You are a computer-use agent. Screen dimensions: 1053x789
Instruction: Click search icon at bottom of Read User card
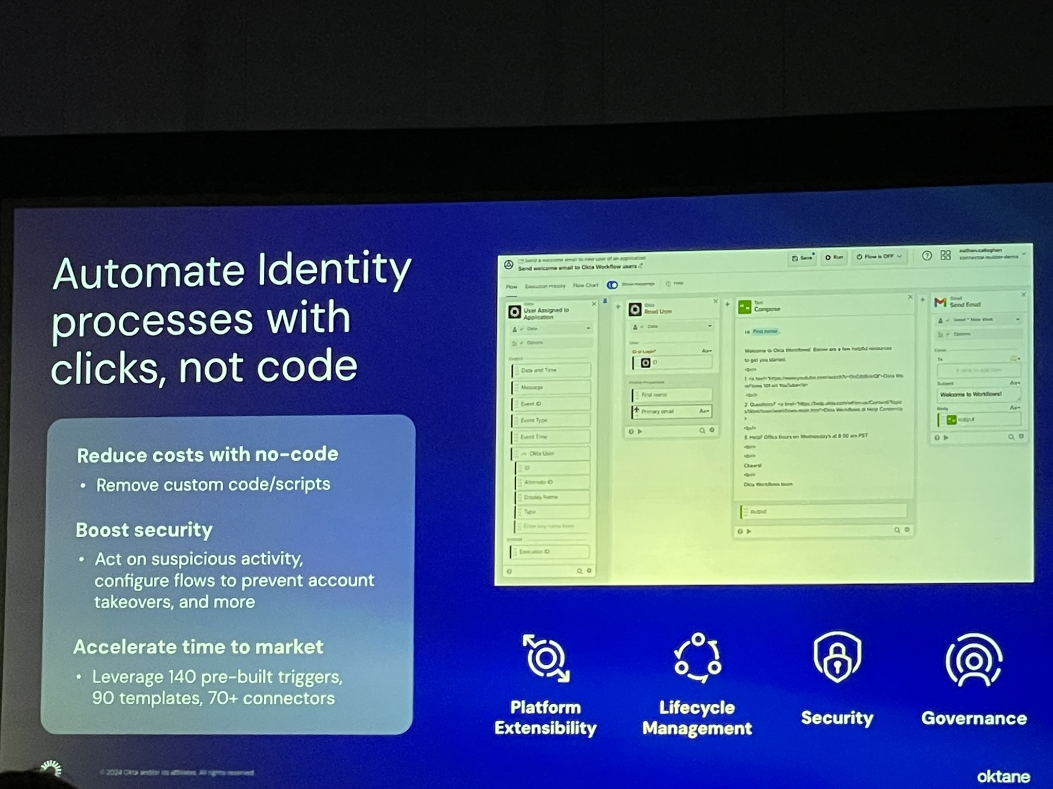pyautogui.click(x=702, y=430)
